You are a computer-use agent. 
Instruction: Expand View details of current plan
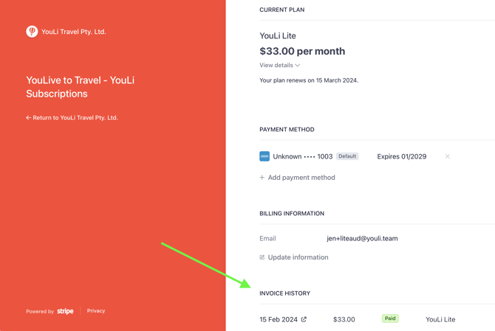pyautogui.click(x=280, y=65)
